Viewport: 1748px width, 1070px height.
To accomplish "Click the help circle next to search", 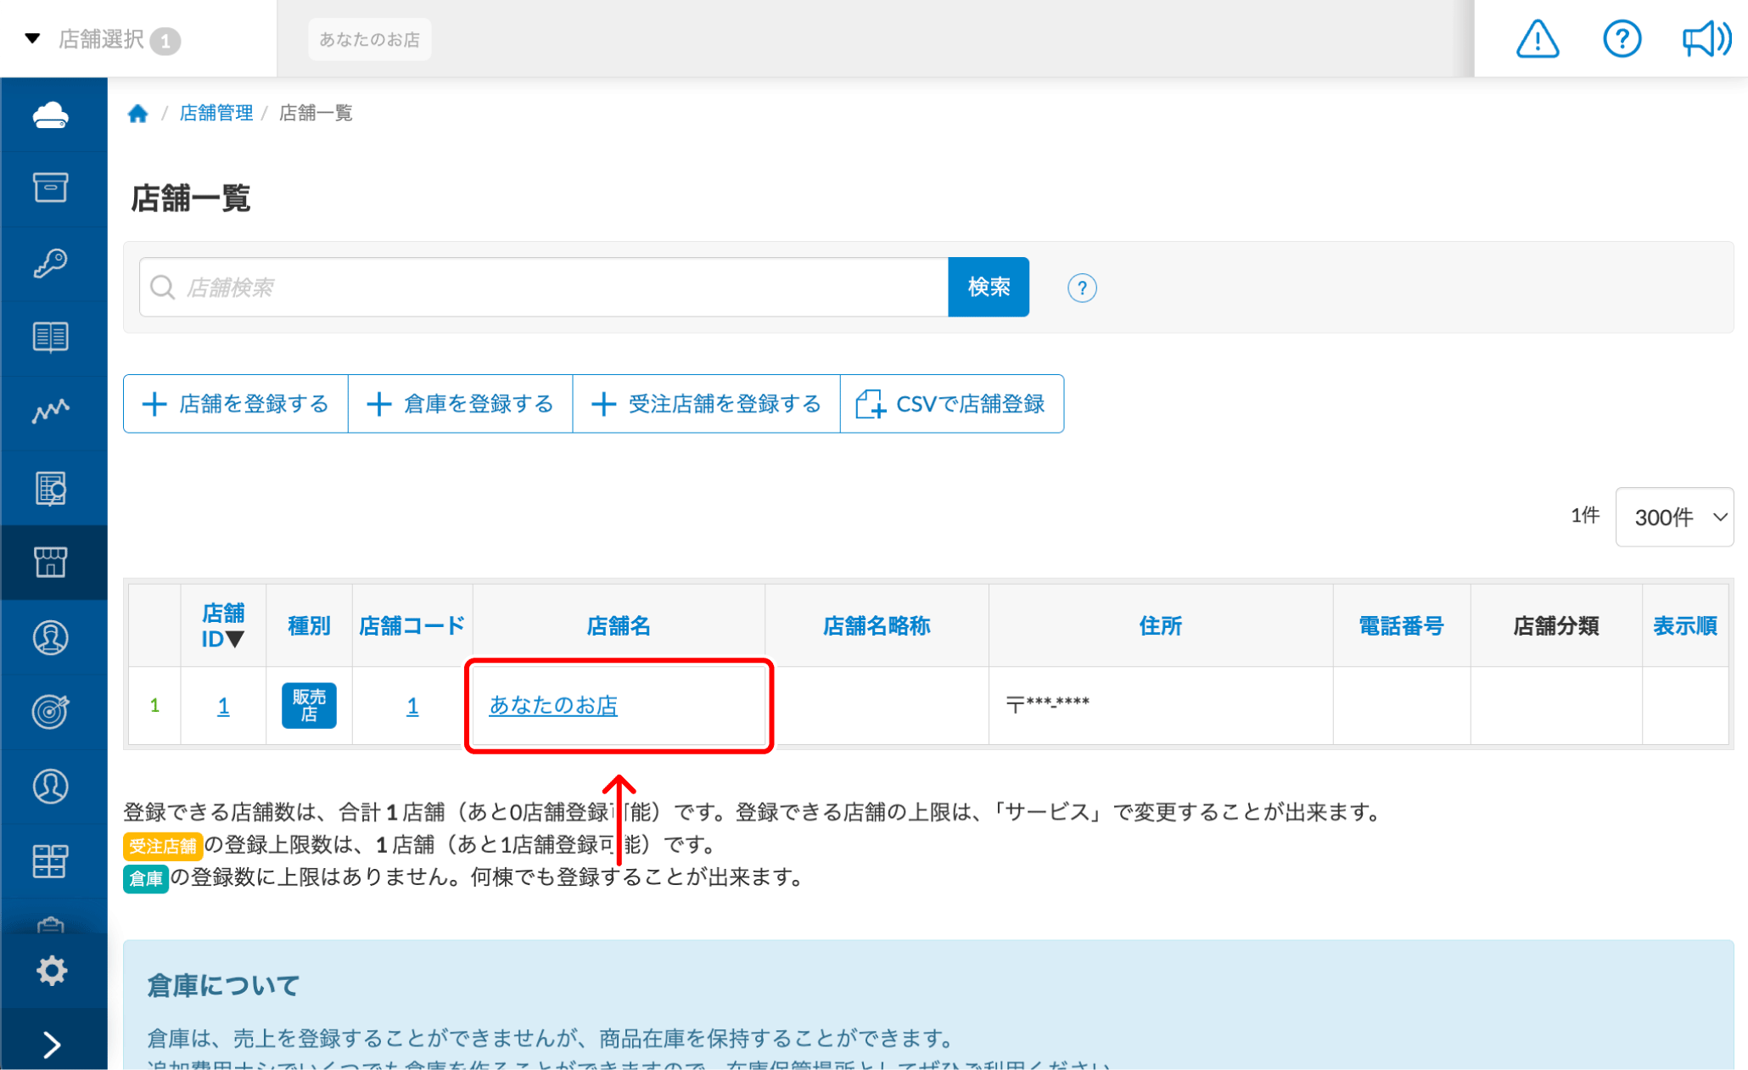I will coord(1081,288).
